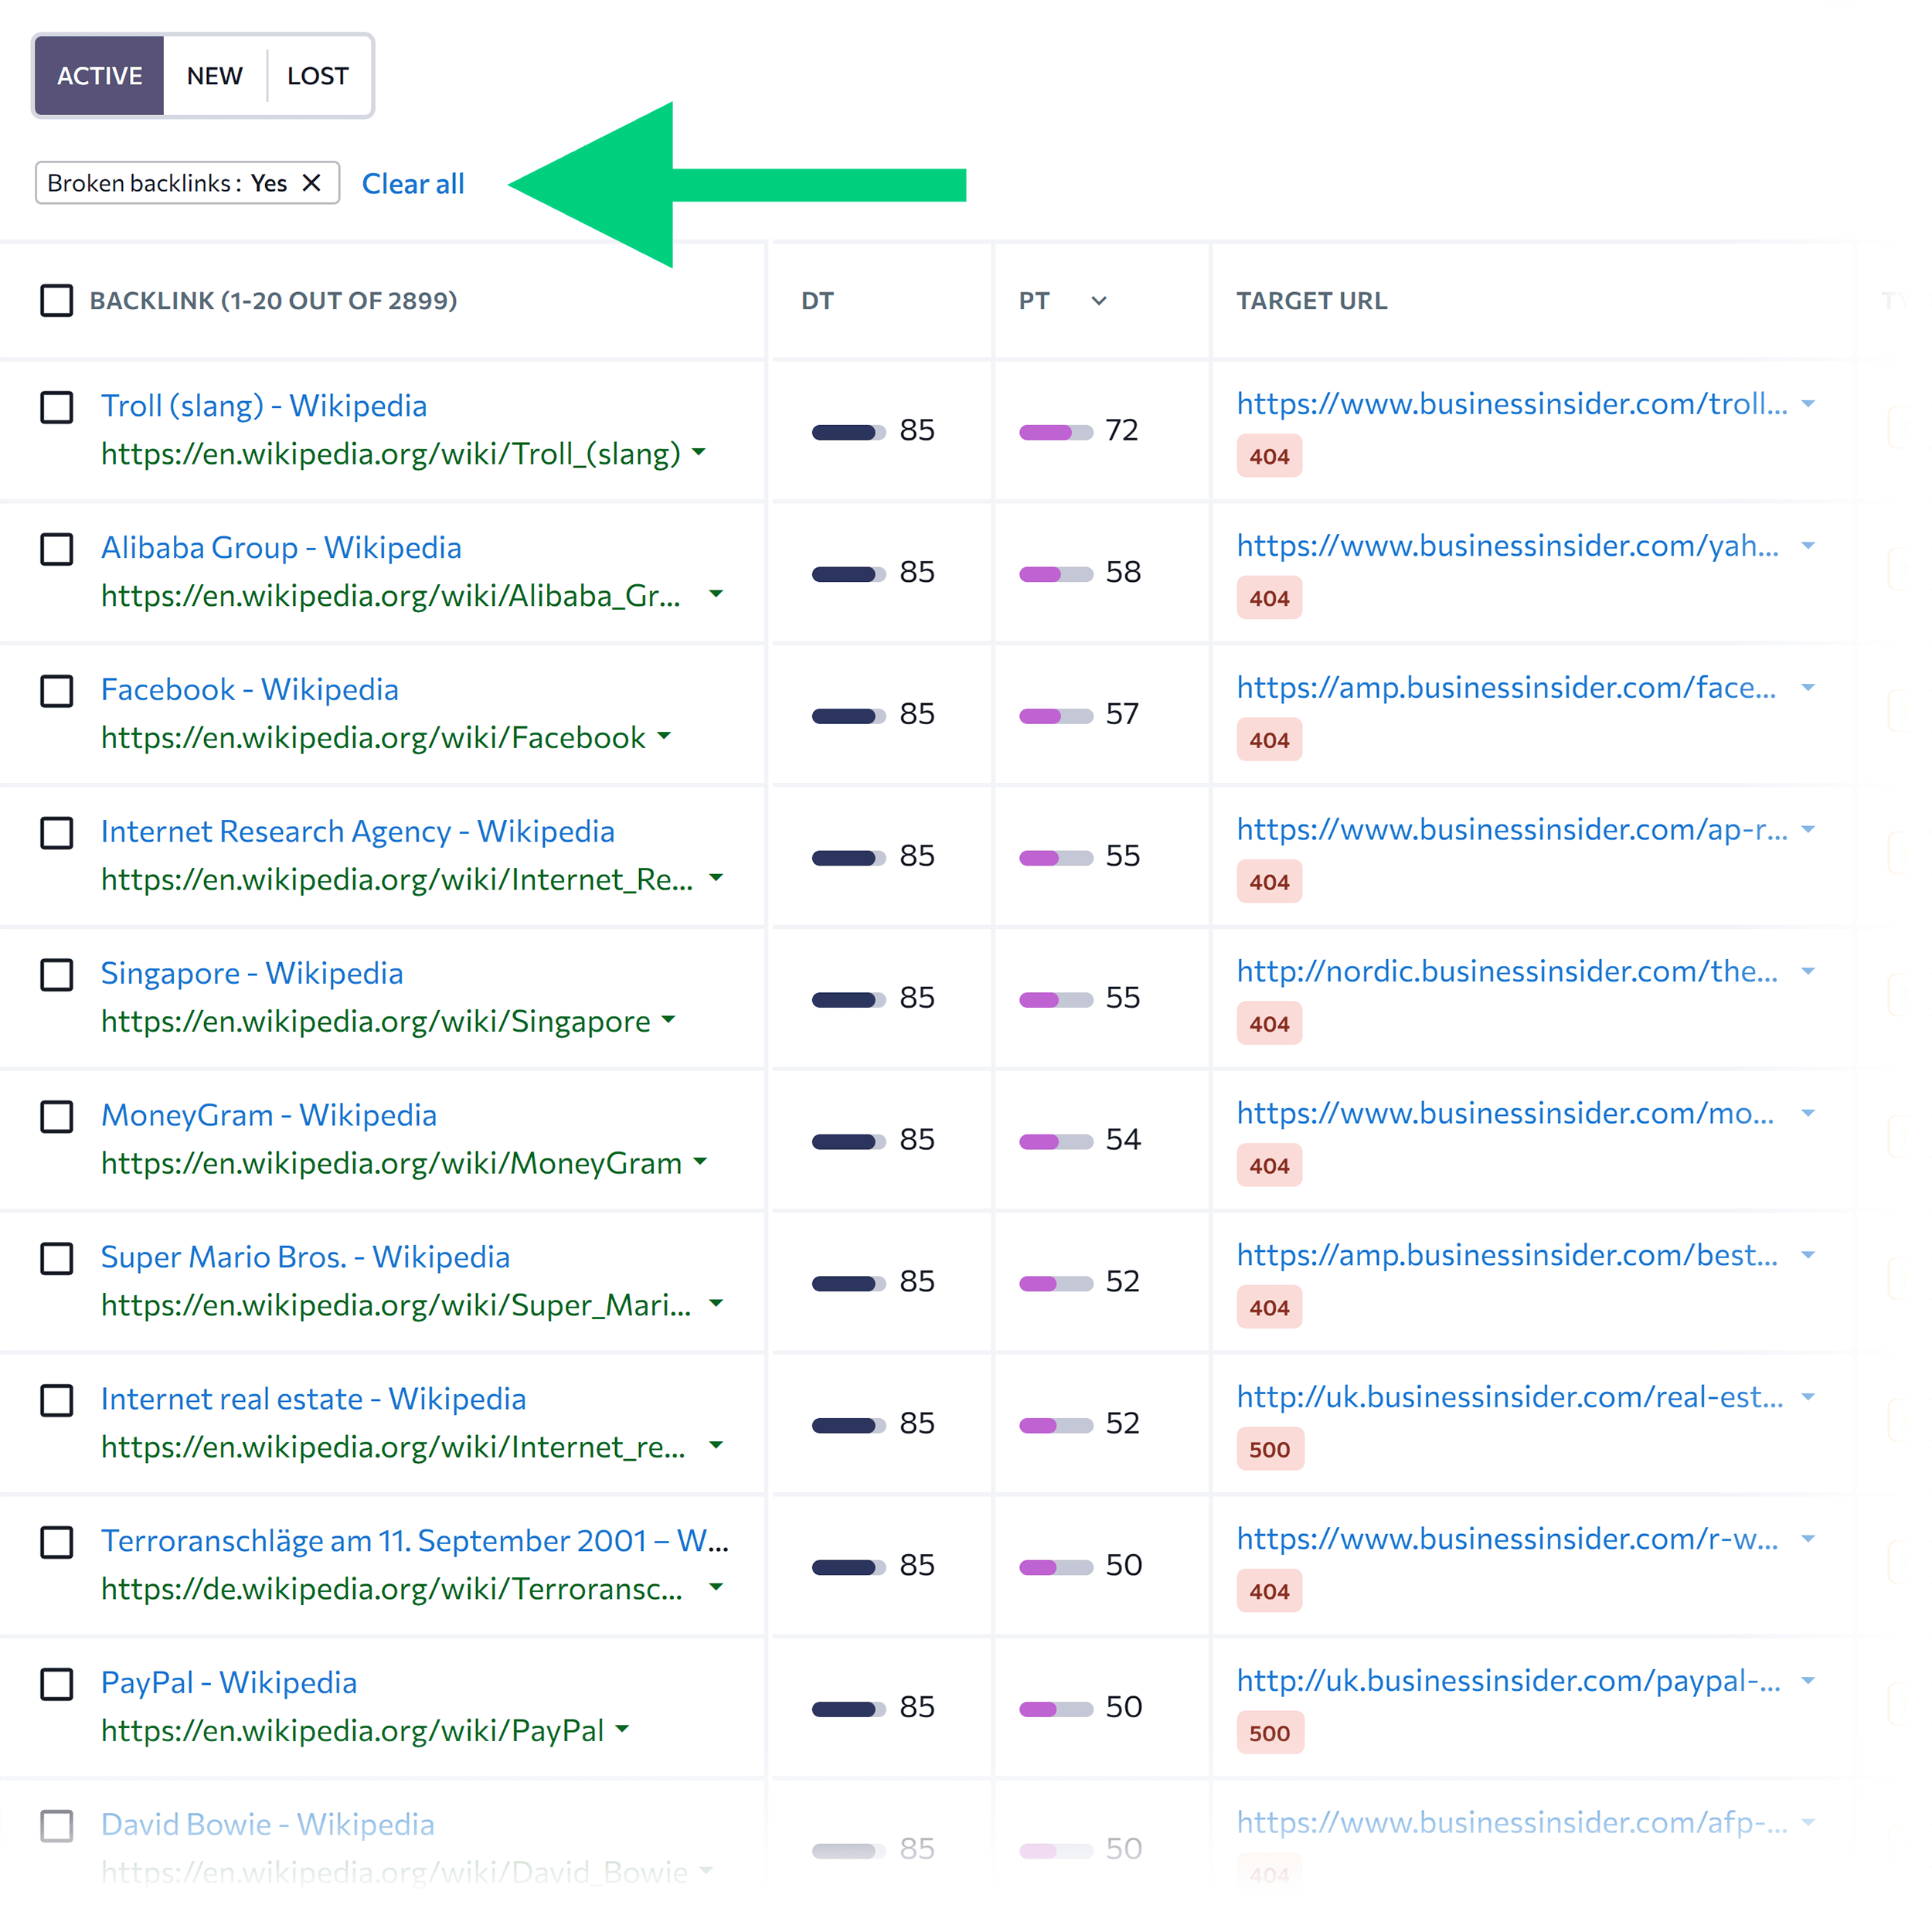
Task: Expand arrow beside businessinsider.com/troll... target
Action: click(x=1808, y=405)
